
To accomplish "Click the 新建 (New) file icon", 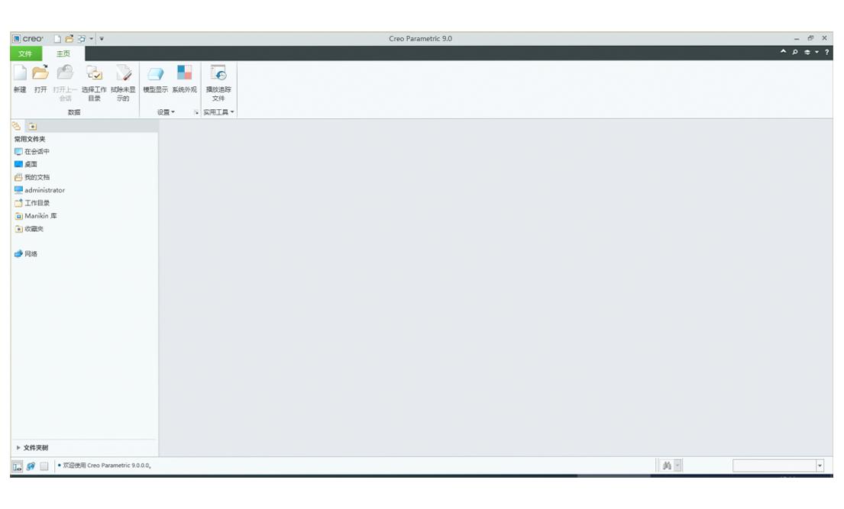I will [20, 74].
